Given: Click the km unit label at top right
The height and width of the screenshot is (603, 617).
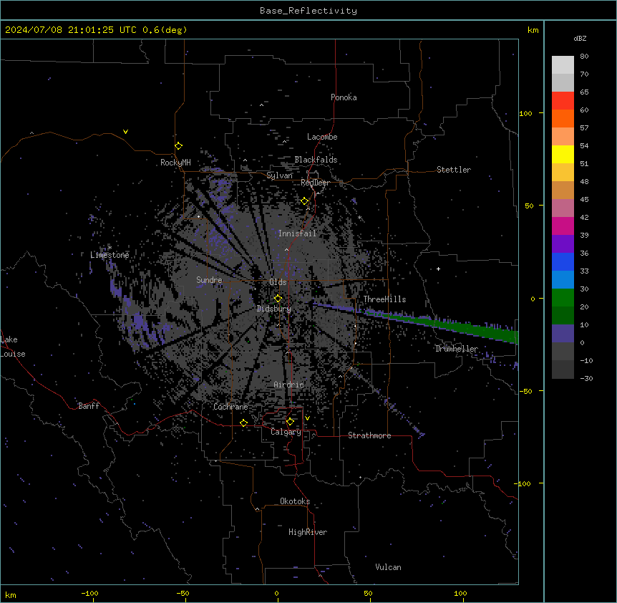Looking at the screenshot, I should click(x=533, y=30).
